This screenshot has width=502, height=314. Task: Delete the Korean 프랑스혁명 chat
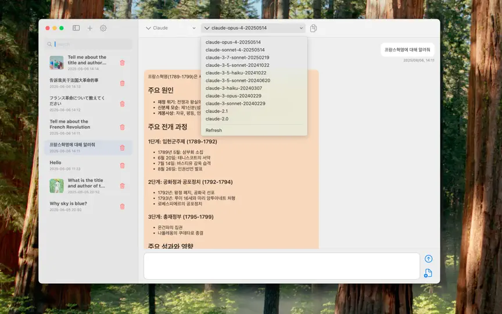coord(122,148)
